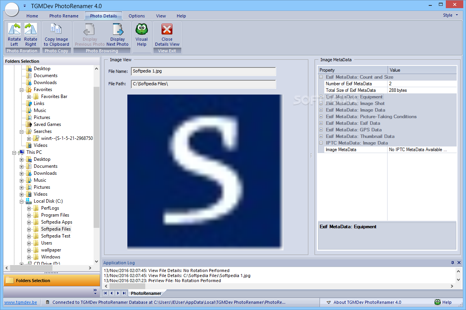Expand Exif MetaData: Image Shot group
The height and width of the screenshot is (310, 466).
(x=321, y=103)
